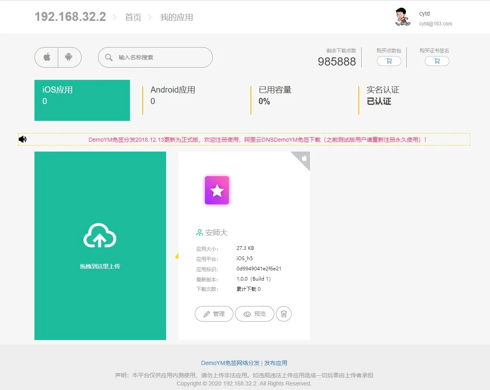The width and height of the screenshot is (490, 390).
Task: Open the cytd user avatar
Action: (x=403, y=17)
